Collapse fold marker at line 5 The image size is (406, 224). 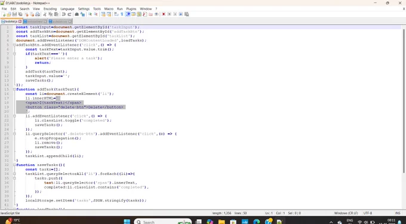14,45
